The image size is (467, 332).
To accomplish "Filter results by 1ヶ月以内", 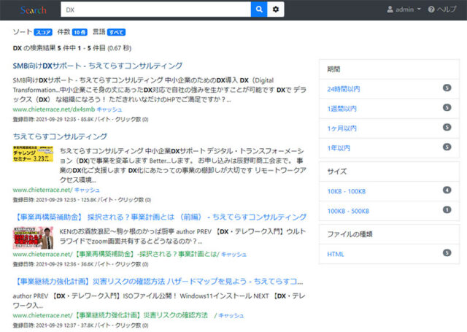I will [342, 128].
